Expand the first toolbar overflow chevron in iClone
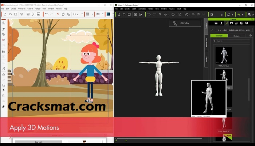Viewport: 255px width, 146px height. click(x=222, y=15)
